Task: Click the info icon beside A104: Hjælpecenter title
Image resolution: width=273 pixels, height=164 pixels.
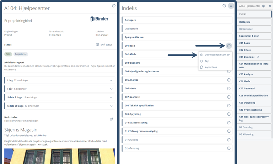Action: pyautogui.click(x=114, y=6)
